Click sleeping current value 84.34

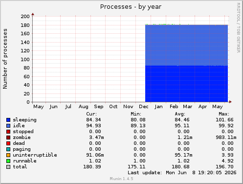[93, 120]
